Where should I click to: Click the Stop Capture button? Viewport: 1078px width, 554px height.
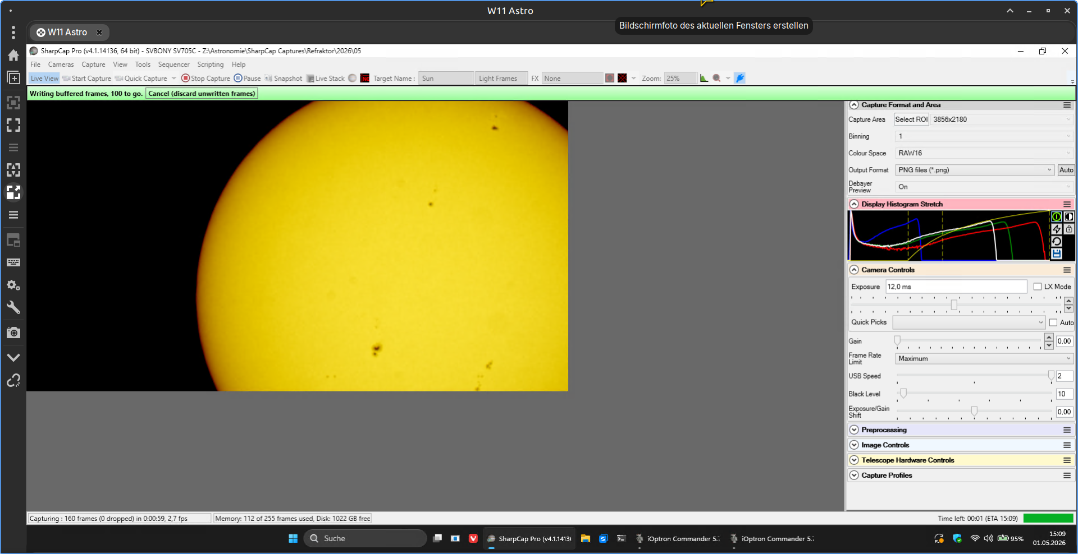[205, 79]
